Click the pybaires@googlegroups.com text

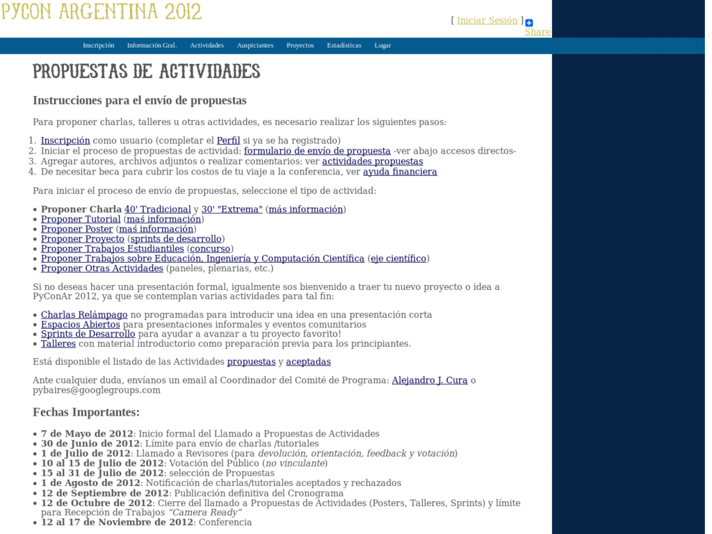coord(96,390)
